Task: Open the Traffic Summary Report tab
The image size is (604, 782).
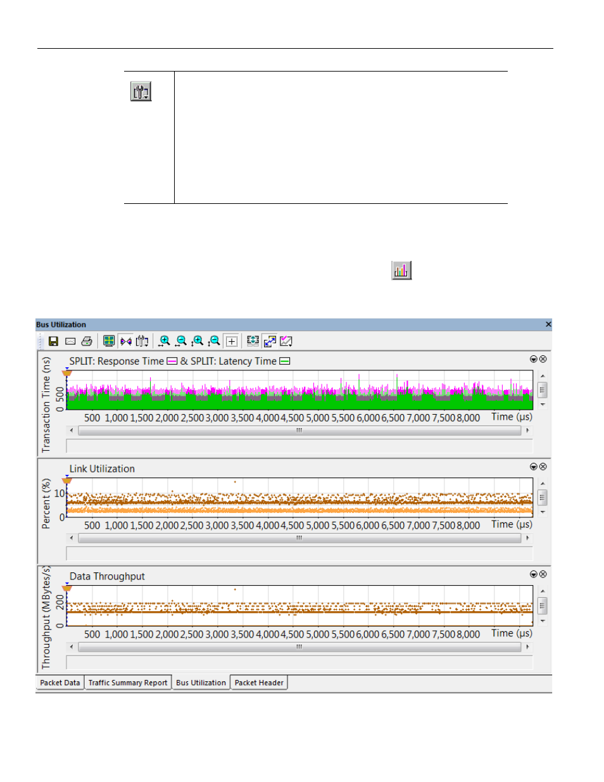Action: coord(128,683)
